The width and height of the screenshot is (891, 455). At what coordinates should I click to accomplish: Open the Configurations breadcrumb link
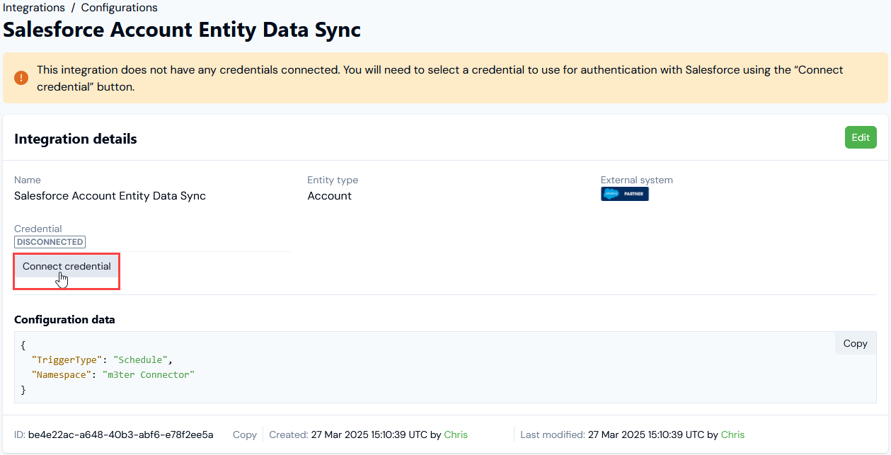pos(120,8)
